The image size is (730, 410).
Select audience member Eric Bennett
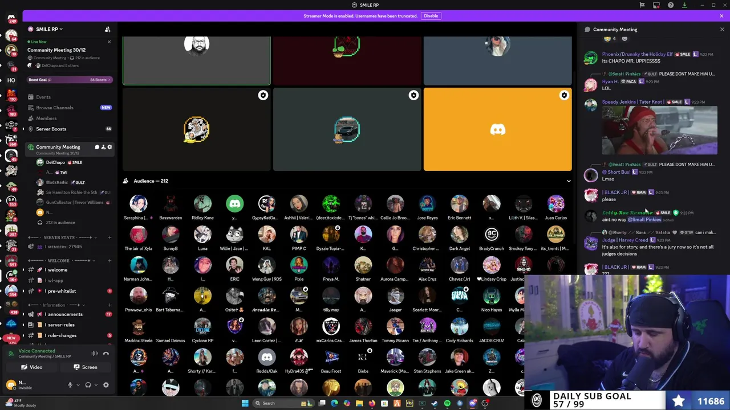459,207
